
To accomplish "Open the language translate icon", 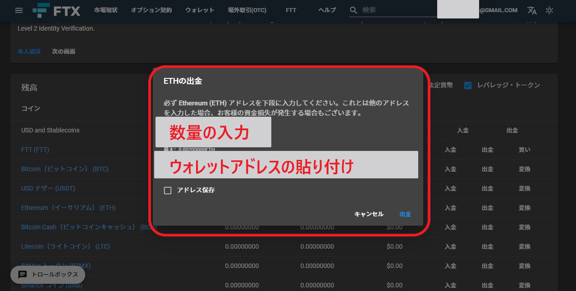I will tap(532, 10).
